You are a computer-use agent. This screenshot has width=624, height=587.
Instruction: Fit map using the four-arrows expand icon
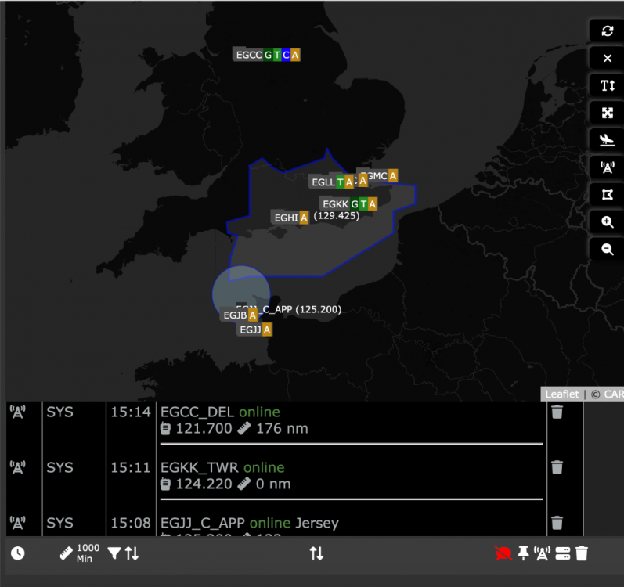[607, 113]
